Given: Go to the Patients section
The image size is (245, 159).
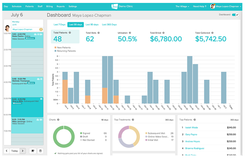Looking at the screenshot, I should tap(29, 7).
